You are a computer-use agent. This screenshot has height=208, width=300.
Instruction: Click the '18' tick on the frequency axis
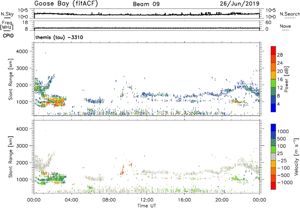(25, 23)
